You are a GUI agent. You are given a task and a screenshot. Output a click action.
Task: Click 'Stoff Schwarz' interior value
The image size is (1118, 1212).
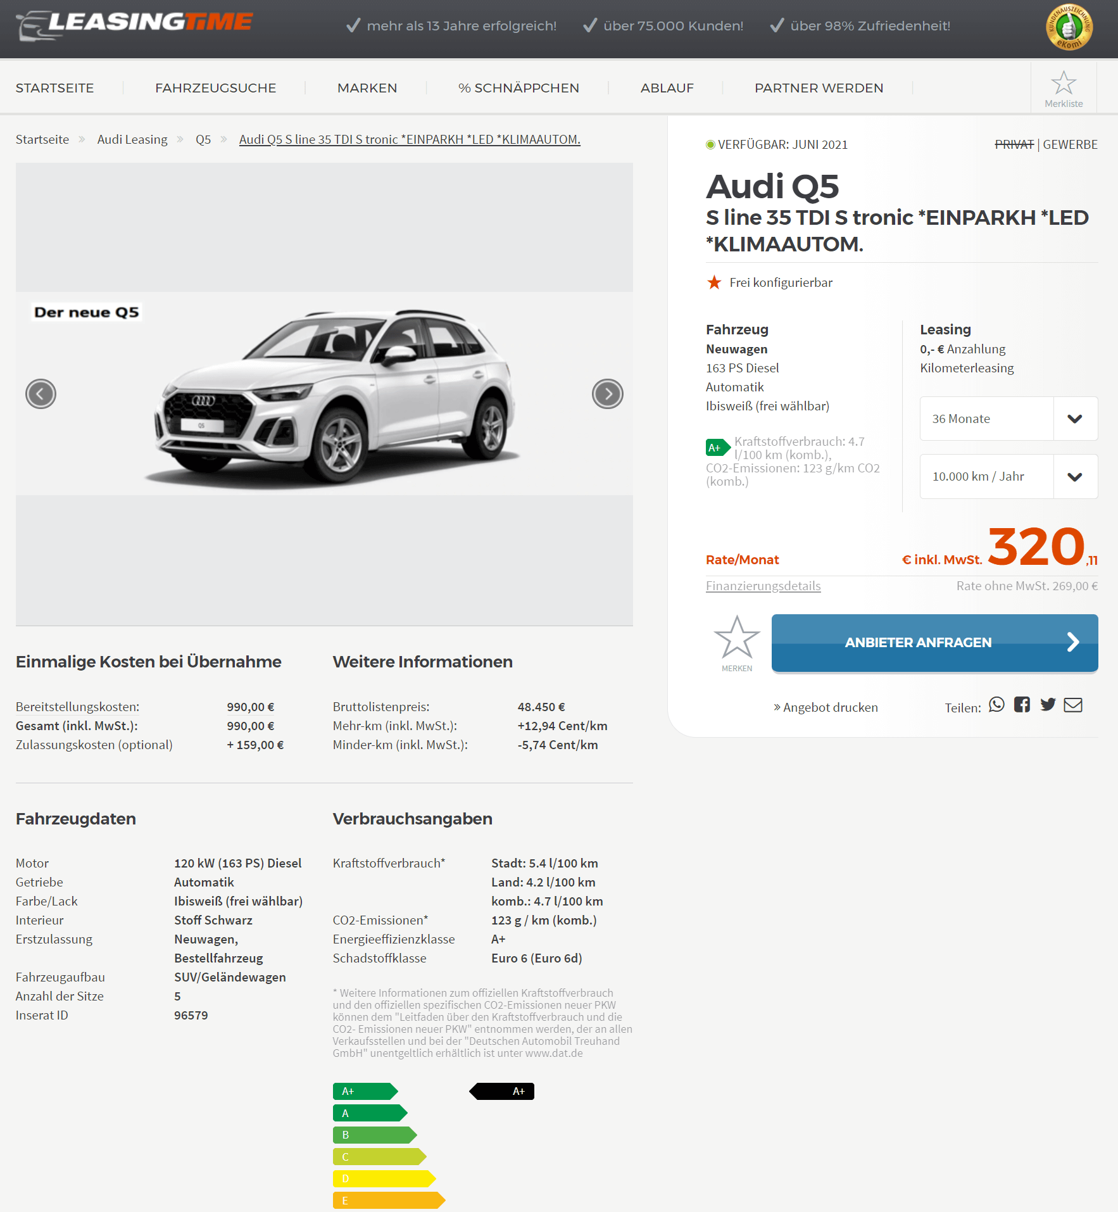(x=213, y=920)
